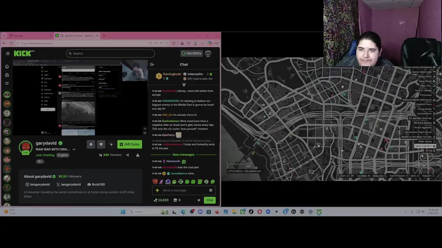Click the 13,620 channel points counter

(161, 200)
